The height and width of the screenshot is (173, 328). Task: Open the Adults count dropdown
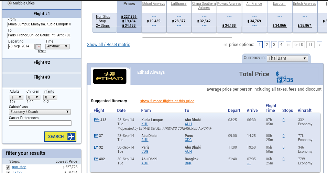click(17, 97)
